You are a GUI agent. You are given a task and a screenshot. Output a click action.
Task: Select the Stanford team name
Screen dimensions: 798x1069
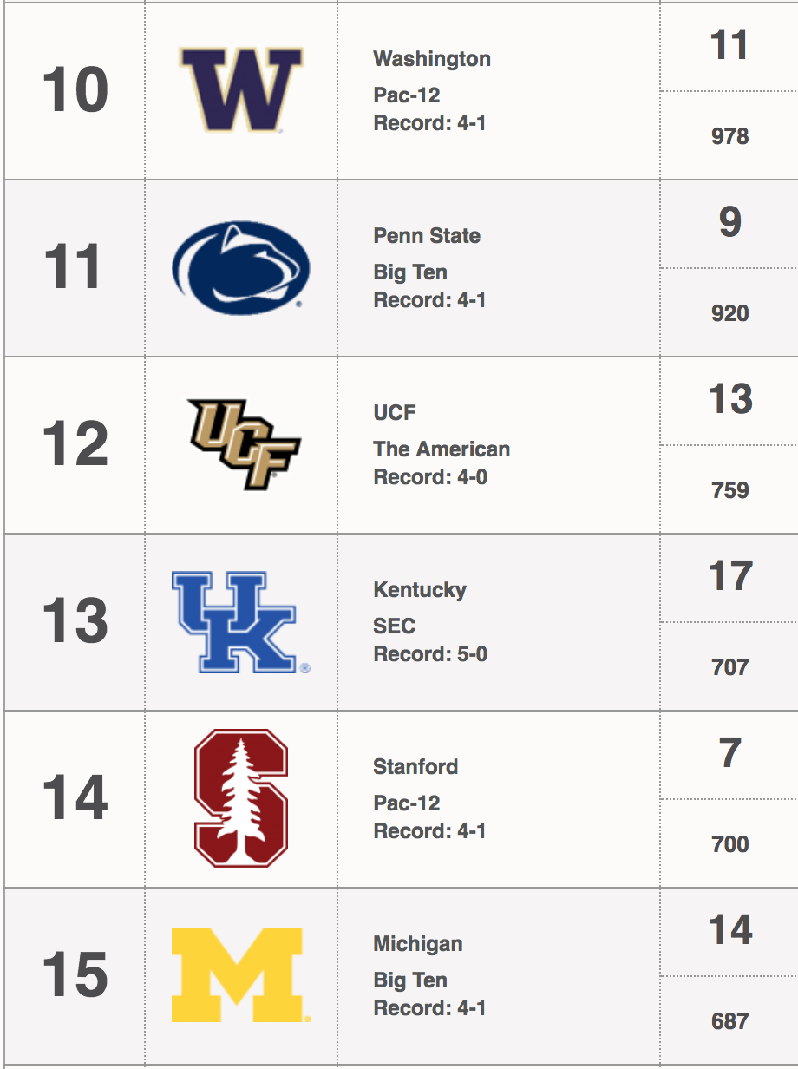(x=415, y=767)
